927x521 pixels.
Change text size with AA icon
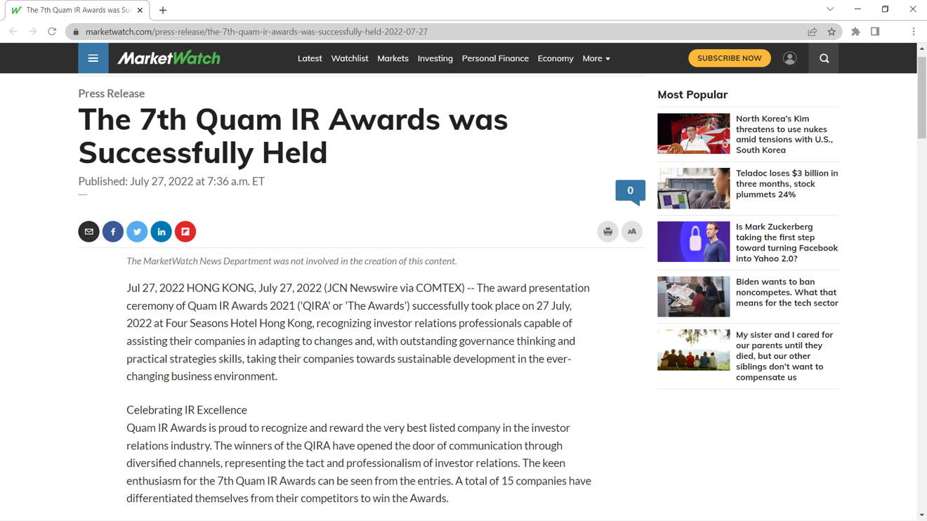632,232
